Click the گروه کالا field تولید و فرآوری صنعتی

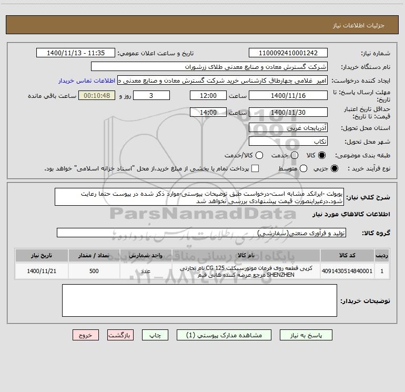[x=201, y=233]
